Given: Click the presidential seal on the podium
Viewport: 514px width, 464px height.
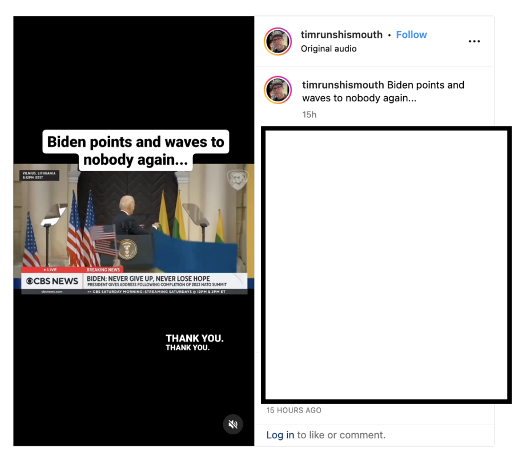Looking at the screenshot, I should coord(128,249).
